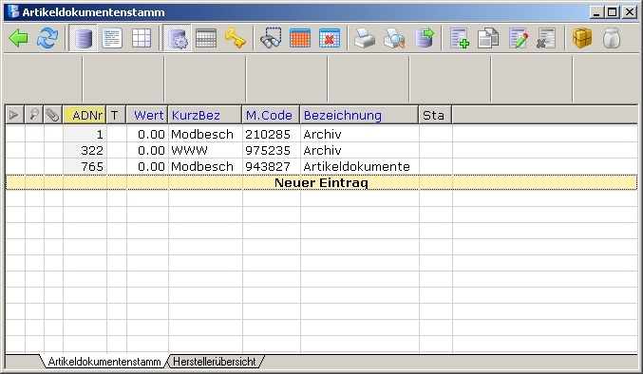Sort by the Bezeichnung column header

tap(360, 115)
